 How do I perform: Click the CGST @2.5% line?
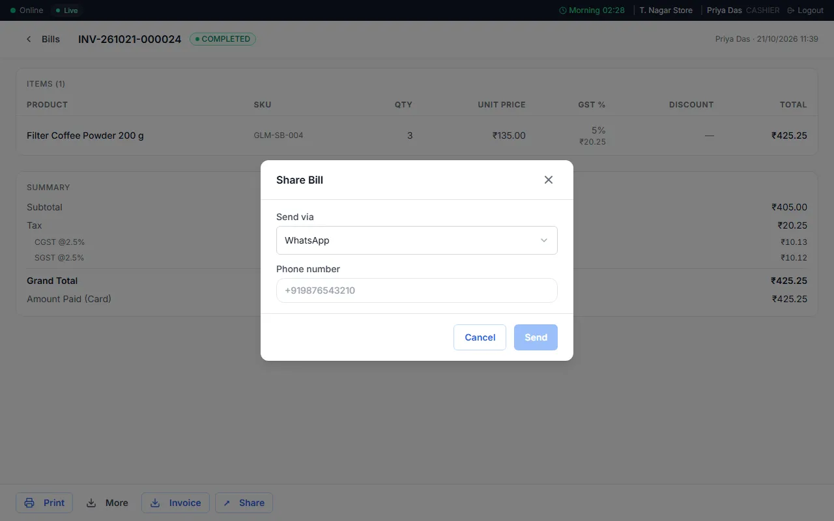(417, 242)
